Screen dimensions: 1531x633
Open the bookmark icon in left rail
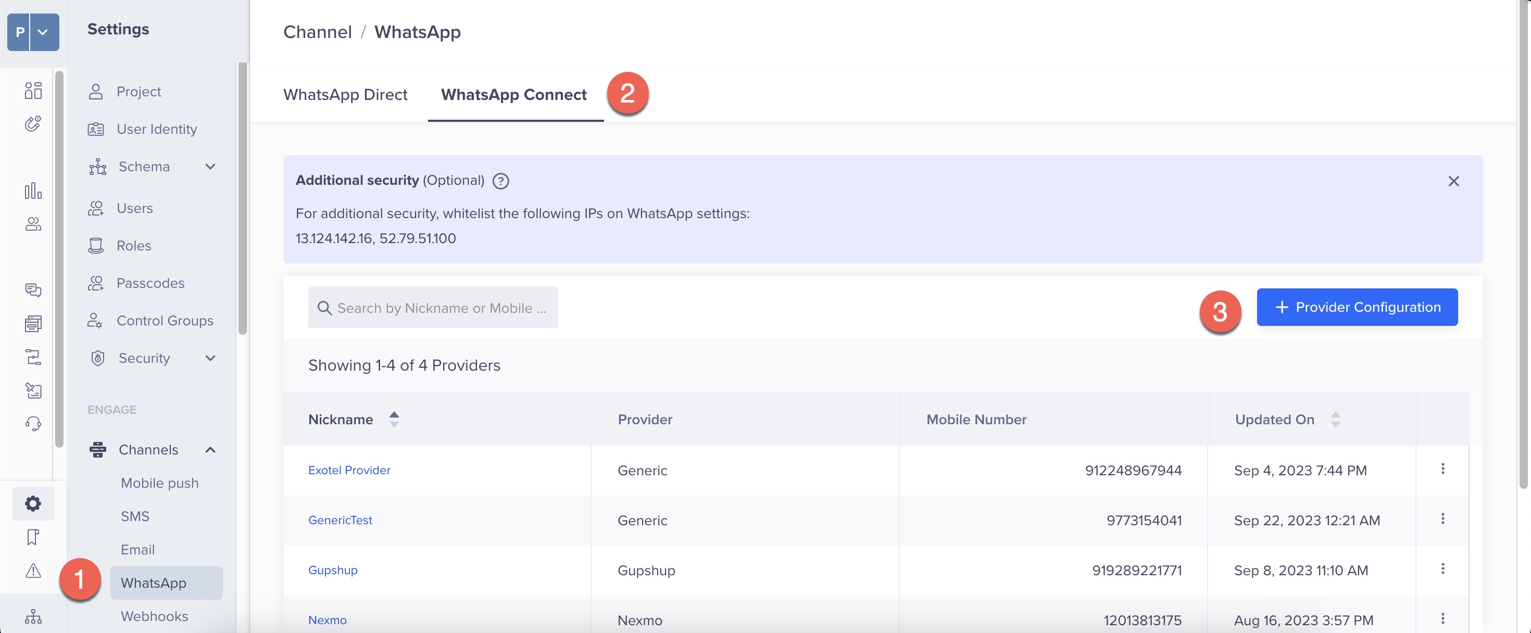click(33, 537)
